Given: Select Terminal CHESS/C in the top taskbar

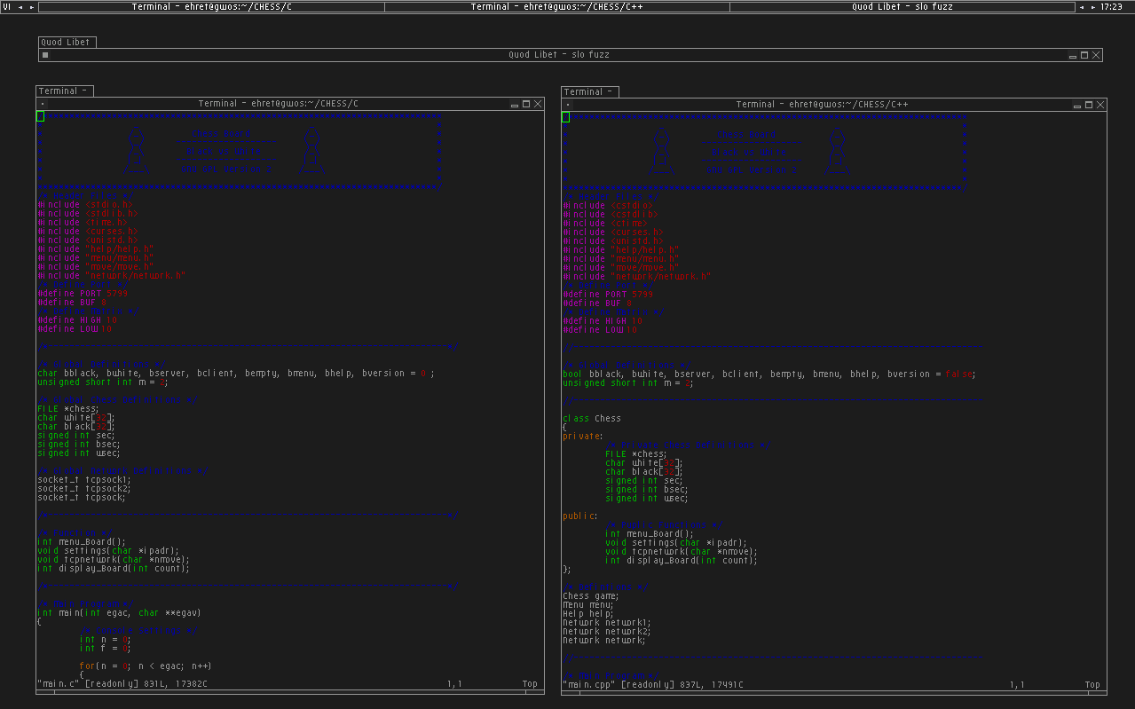Looking at the screenshot, I should click(x=212, y=7).
